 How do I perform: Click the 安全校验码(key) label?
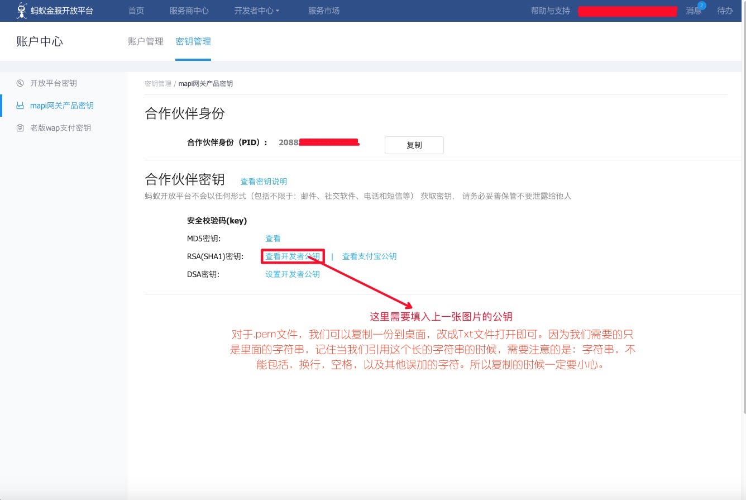[x=217, y=221]
